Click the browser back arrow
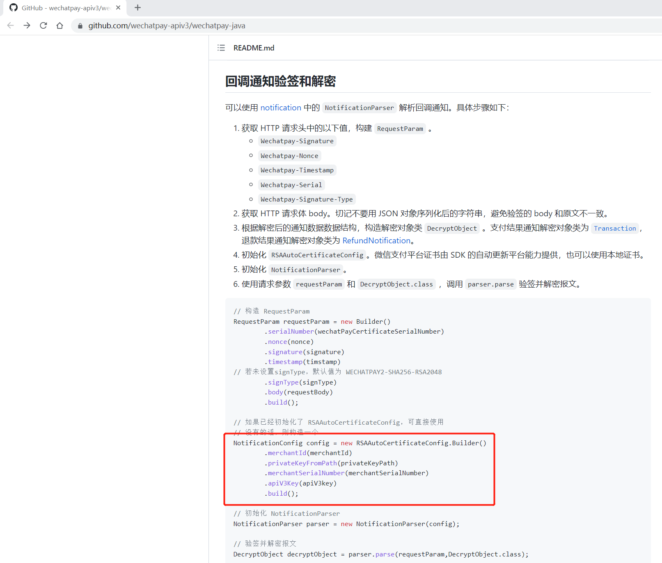 pos(11,25)
